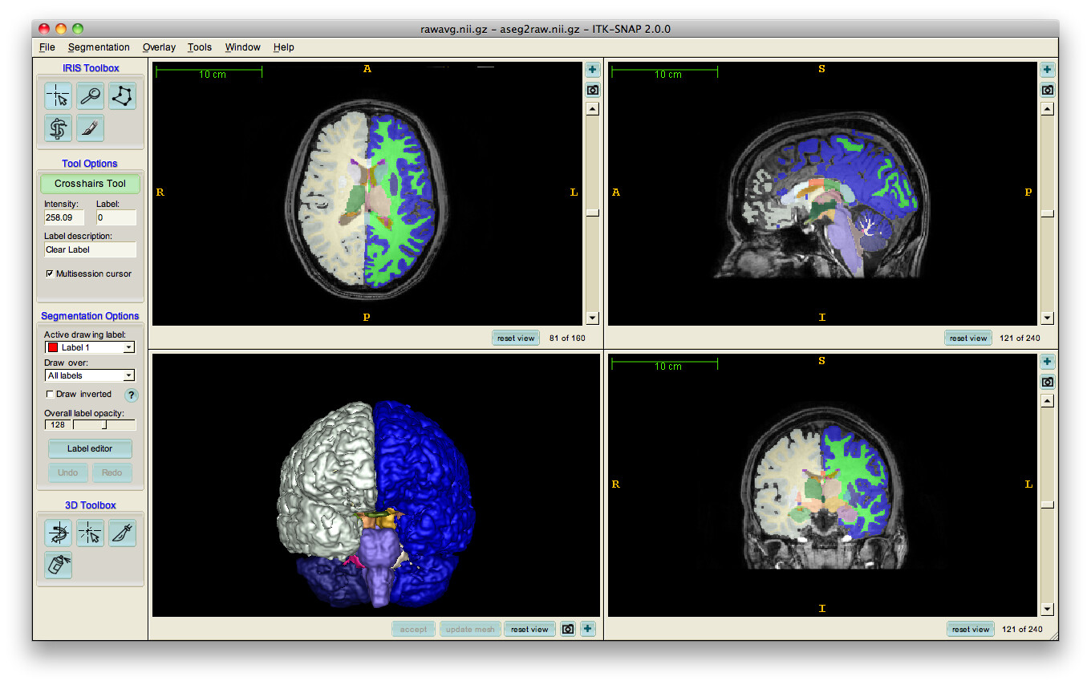Open the Segmentation menu
The image size is (1091, 685).
click(x=98, y=47)
